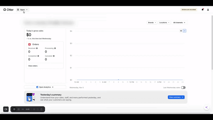Click the notifications bell icon

[203, 10]
